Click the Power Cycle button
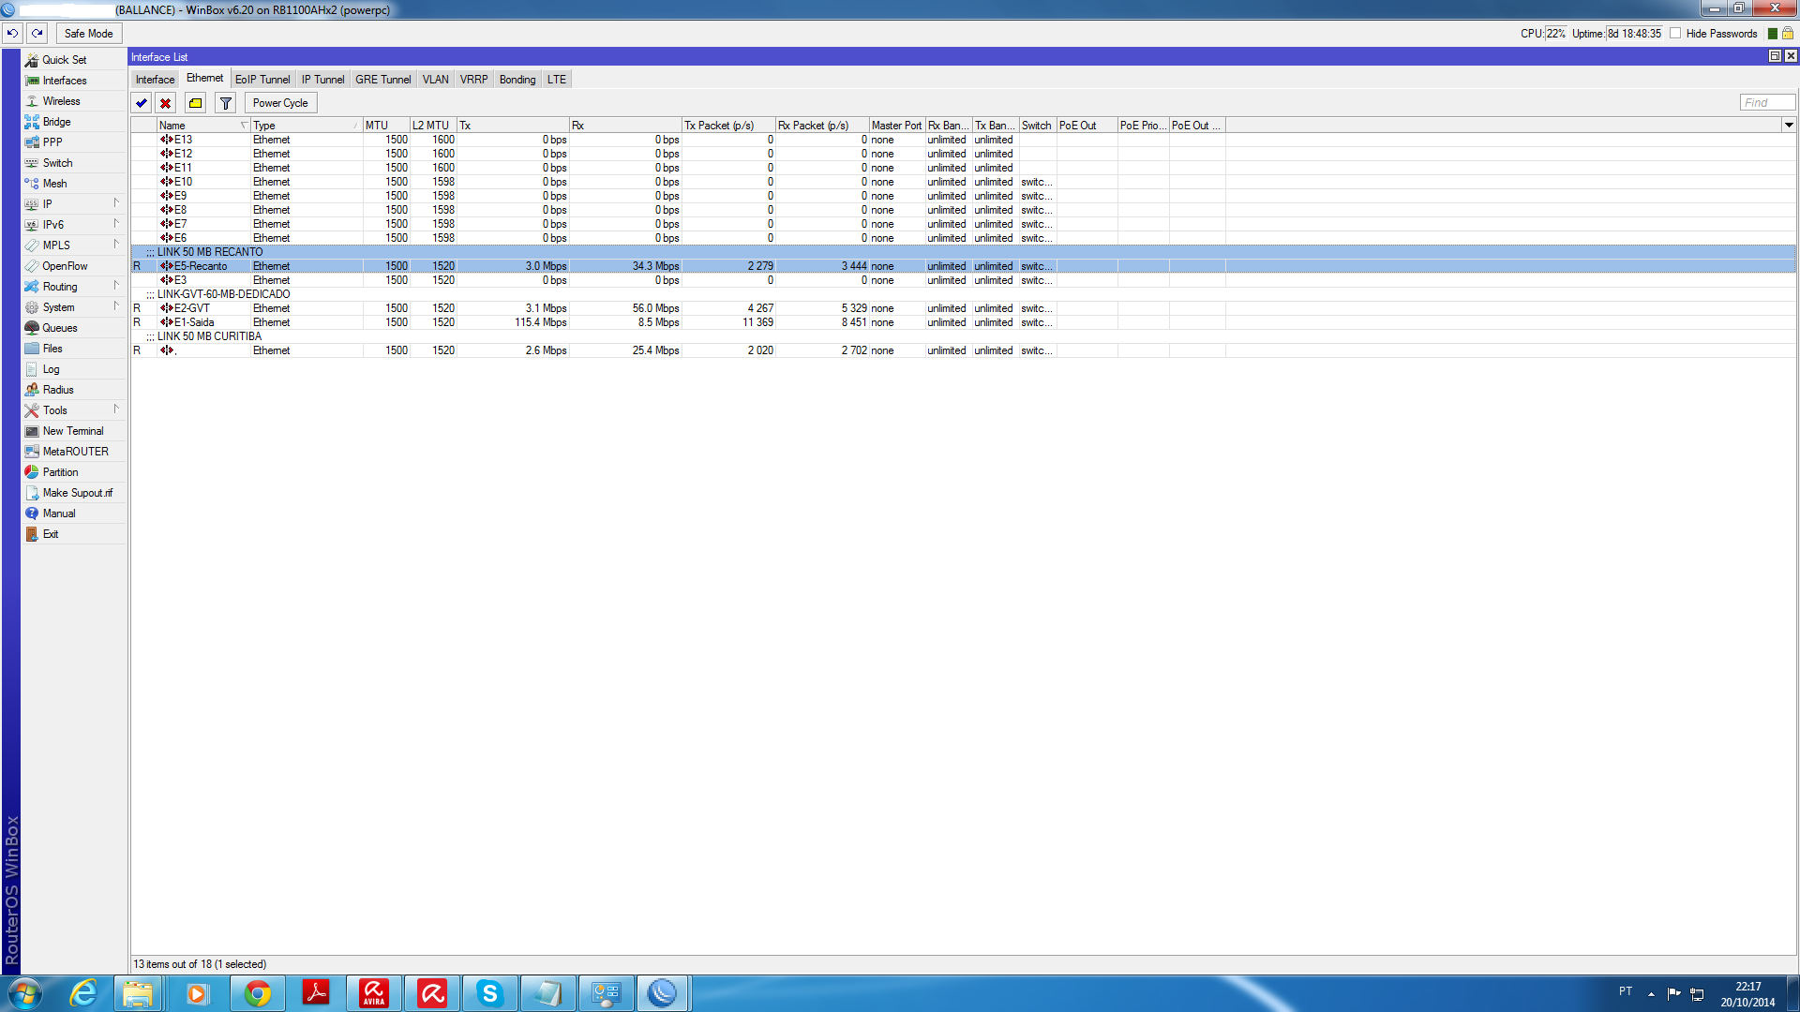This screenshot has width=1800, height=1012. [x=280, y=103]
